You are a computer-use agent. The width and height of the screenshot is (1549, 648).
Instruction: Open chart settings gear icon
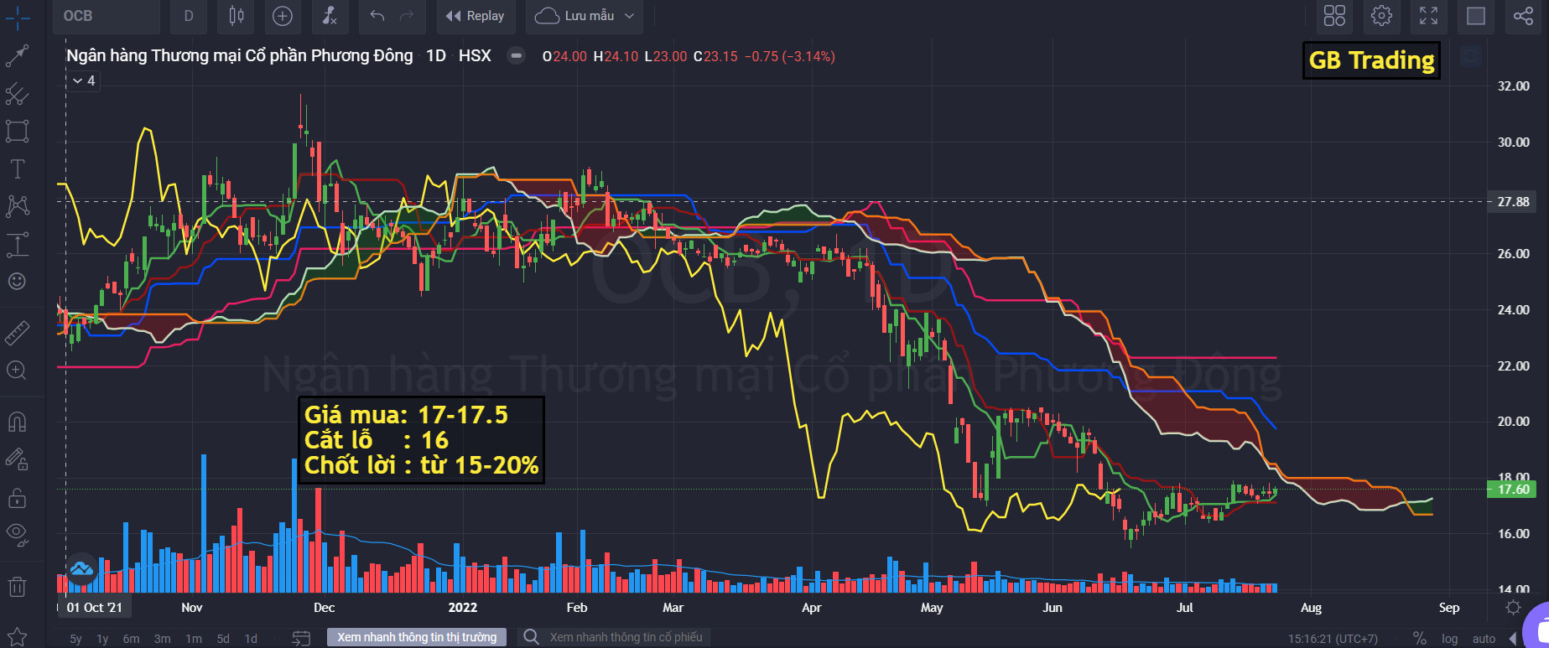click(1381, 16)
